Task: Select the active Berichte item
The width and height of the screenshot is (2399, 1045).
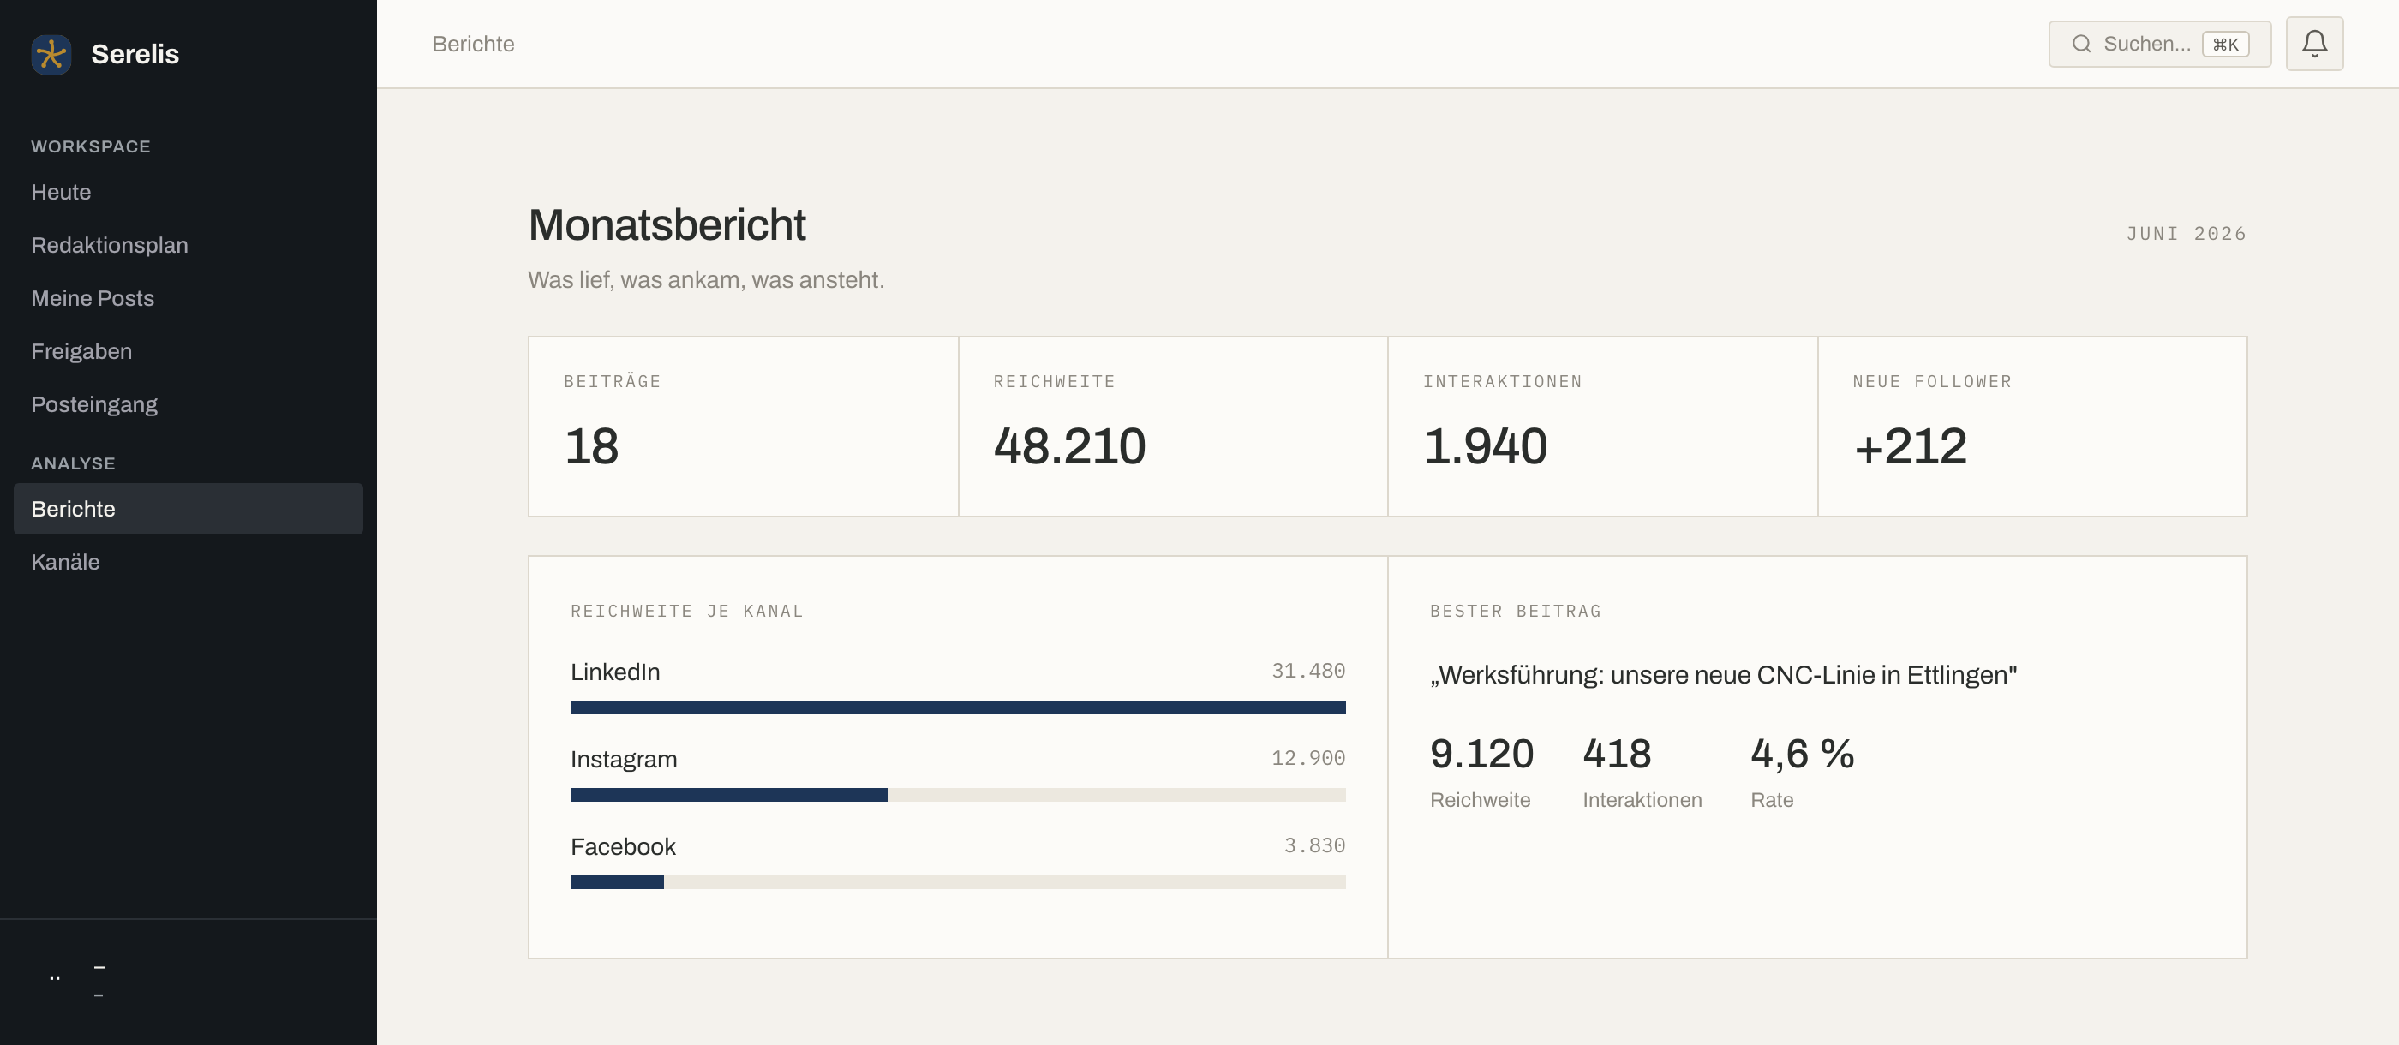Action: tap(188, 509)
